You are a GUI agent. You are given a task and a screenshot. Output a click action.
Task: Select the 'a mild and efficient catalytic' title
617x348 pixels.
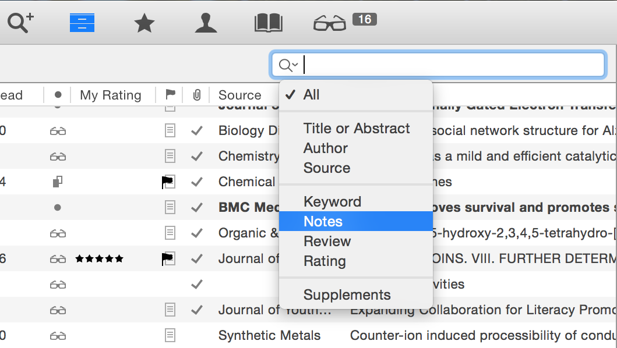(x=524, y=157)
